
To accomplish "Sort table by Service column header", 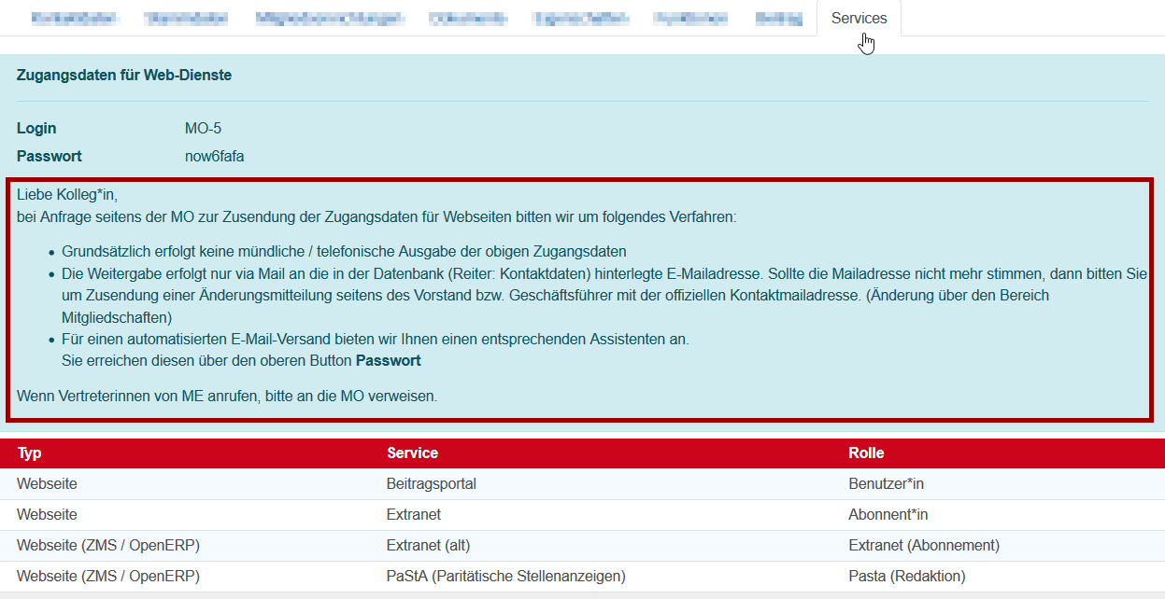I will pos(412,453).
